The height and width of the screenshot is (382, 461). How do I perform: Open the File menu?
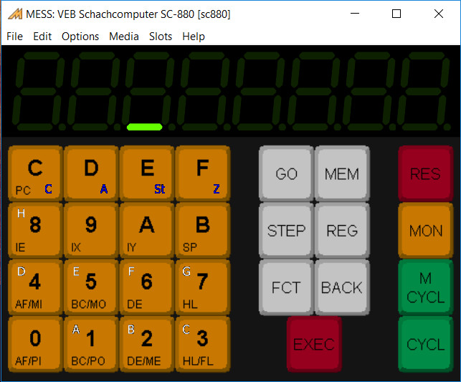click(x=15, y=37)
